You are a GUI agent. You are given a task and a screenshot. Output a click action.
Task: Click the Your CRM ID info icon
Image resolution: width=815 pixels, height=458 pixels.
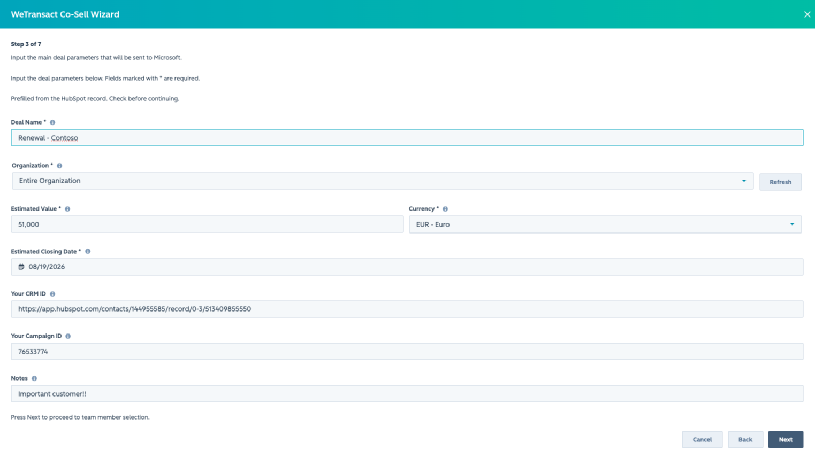click(x=52, y=294)
